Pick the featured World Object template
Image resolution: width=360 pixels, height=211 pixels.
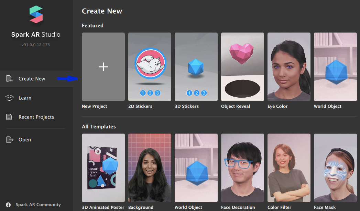[x=335, y=67]
